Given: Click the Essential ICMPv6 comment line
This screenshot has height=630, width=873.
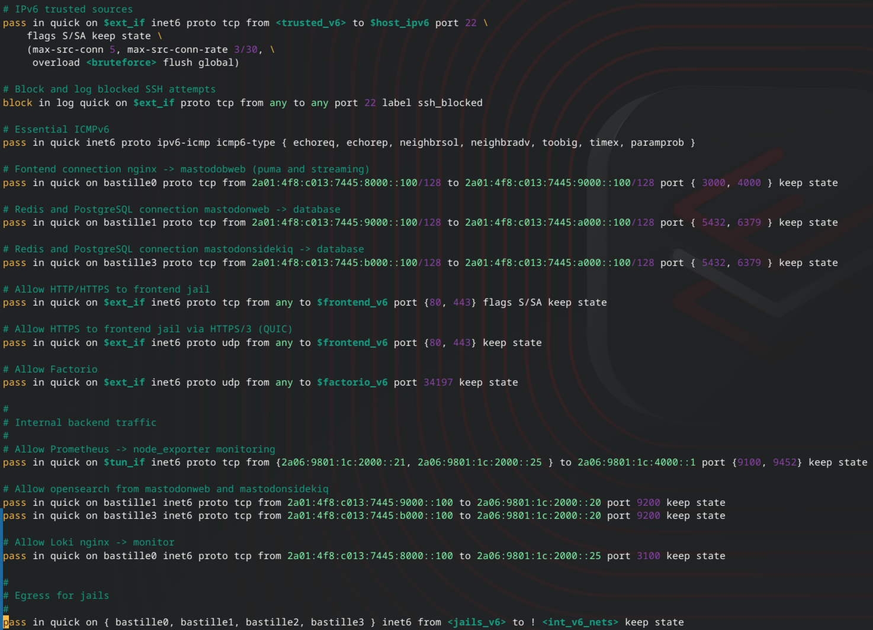Looking at the screenshot, I should [56, 129].
